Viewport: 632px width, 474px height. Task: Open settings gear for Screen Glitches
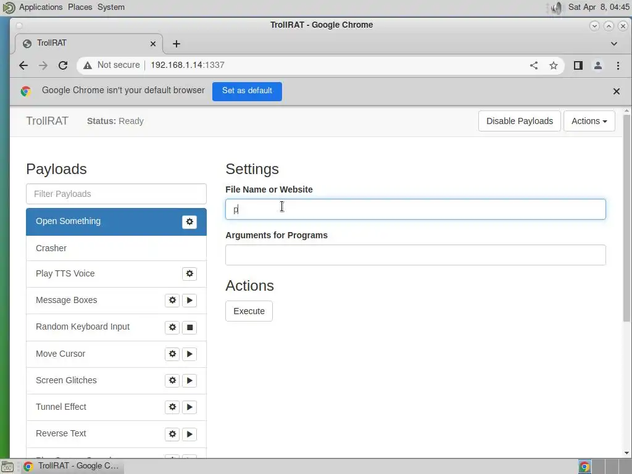[x=172, y=380]
